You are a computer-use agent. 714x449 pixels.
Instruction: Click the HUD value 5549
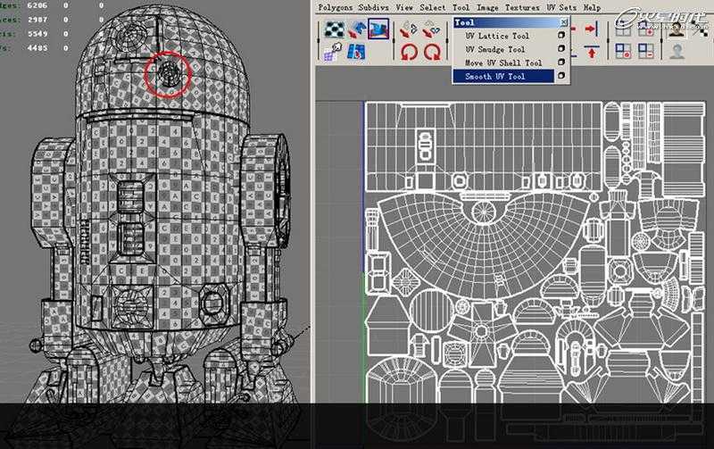(37, 34)
